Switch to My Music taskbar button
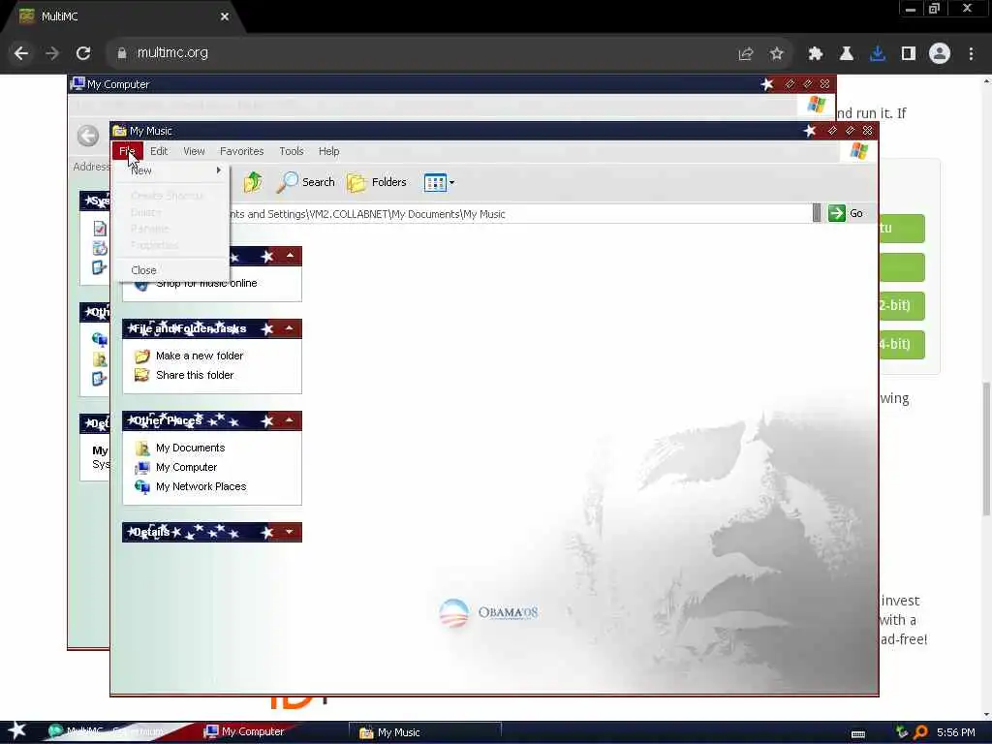Viewport: 992px width, 744px height. click(425, 732)
